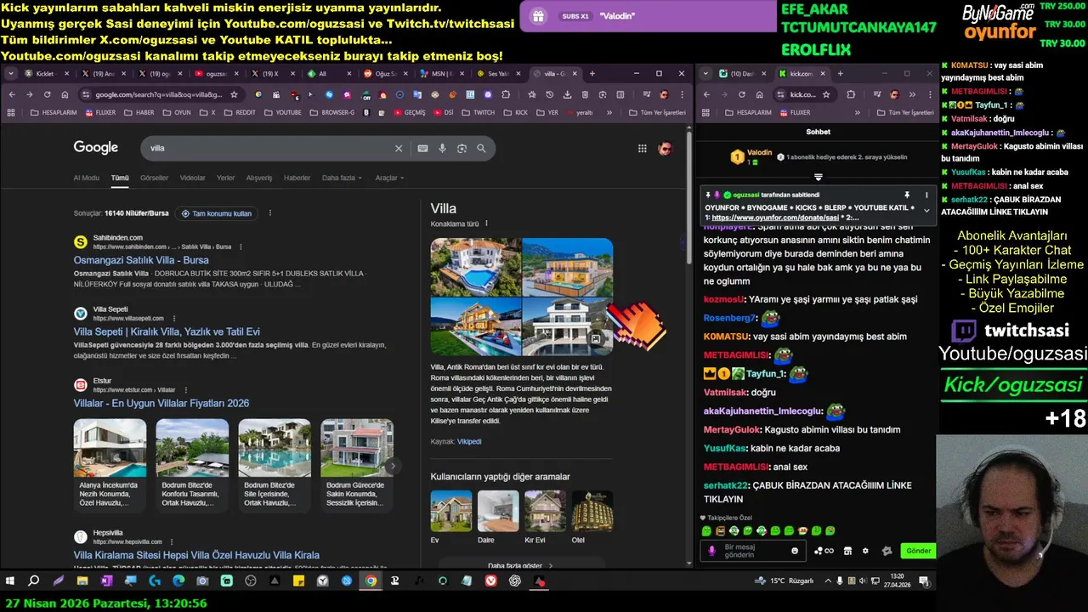Open Windows taskbar search
The image size is (1088, 612).
[x=33, y=581]
